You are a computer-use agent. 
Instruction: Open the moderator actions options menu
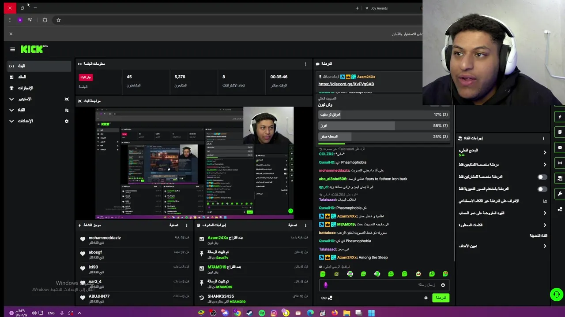[x=305, y=225]
